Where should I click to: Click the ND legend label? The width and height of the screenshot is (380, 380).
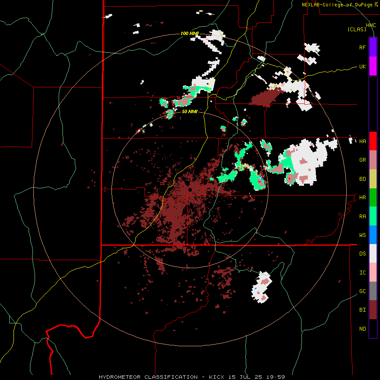362,329
